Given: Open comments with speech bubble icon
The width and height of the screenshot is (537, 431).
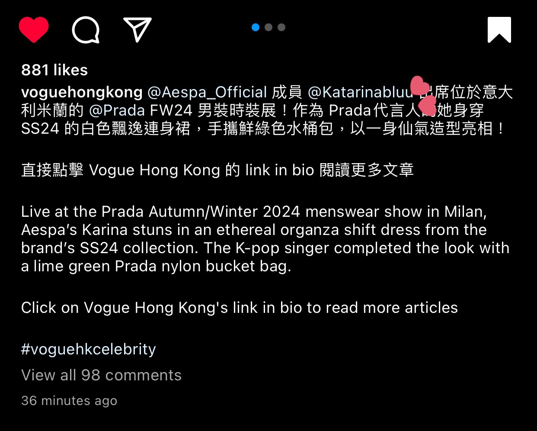Looking at the screenshot, I should coord(86,29).
